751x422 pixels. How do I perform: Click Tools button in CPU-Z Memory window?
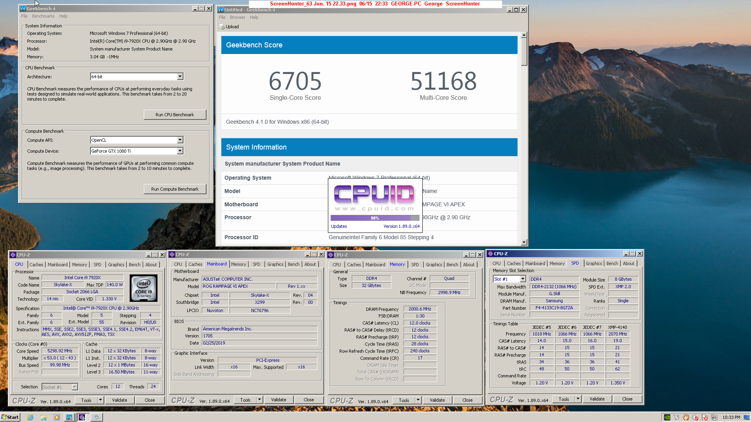(404, 400)
